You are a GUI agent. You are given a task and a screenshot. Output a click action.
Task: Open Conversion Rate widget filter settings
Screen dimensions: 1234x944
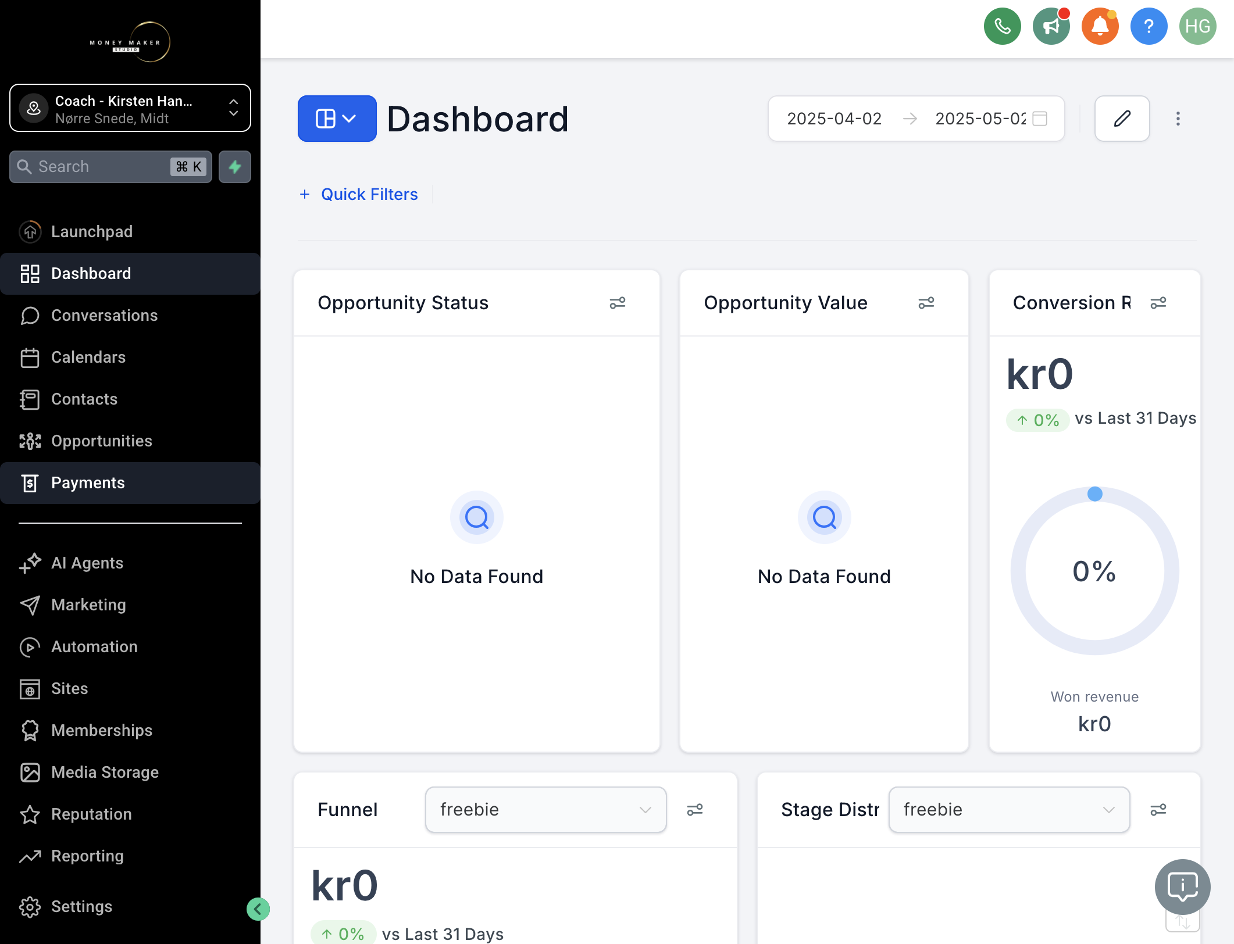[x=1158, y=303]
